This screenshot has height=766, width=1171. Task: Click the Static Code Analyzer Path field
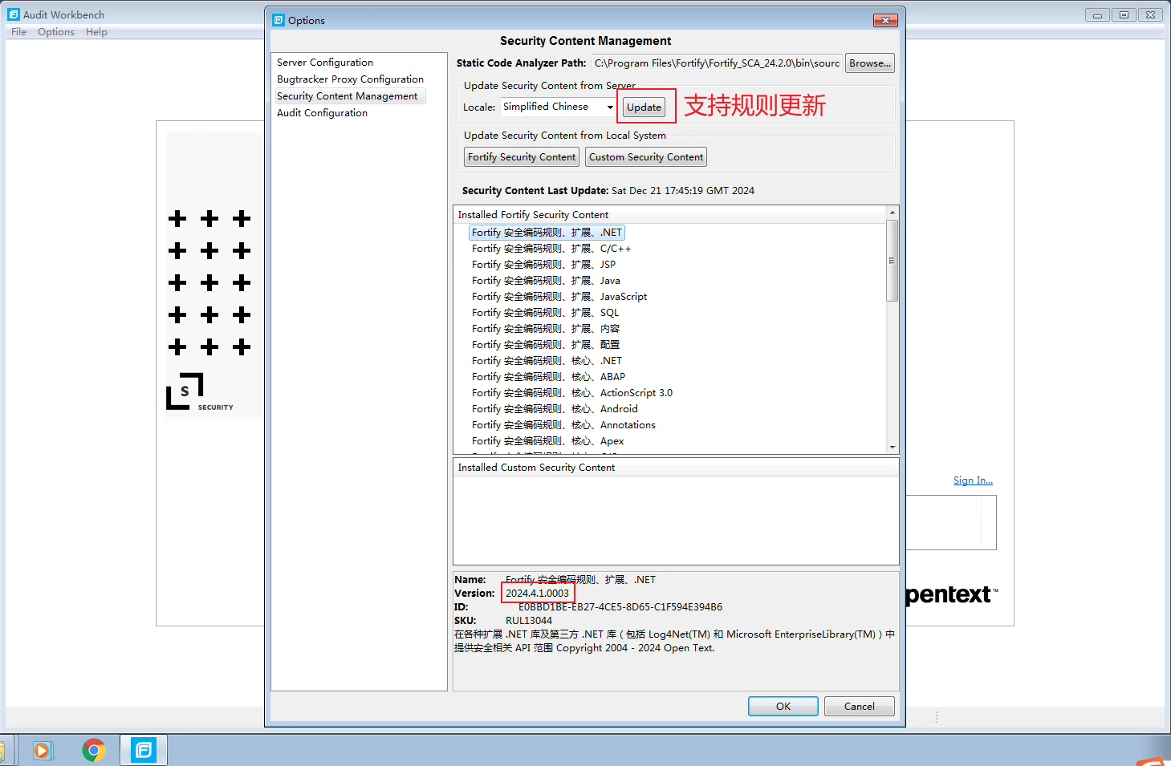pos(717,63)
